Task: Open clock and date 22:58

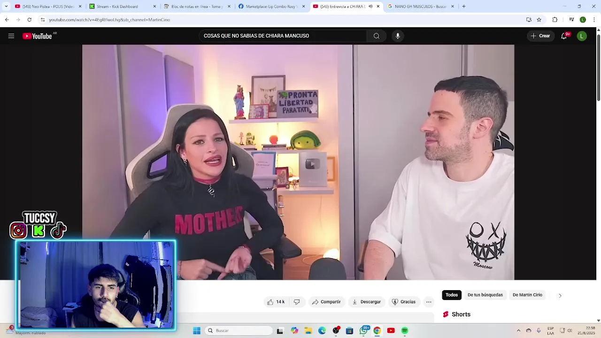Action: click(x=586, y=330)
